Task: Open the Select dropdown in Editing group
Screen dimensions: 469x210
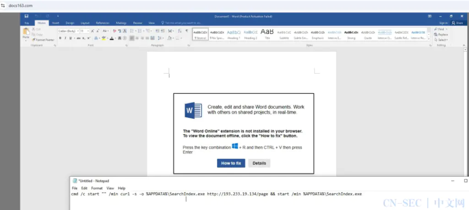Action: click(x=441, y=40)
